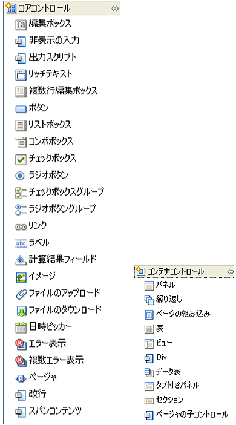Click the ページャの子コントロール text label
This screenshot has width=236, height=425.
point(192,414)
